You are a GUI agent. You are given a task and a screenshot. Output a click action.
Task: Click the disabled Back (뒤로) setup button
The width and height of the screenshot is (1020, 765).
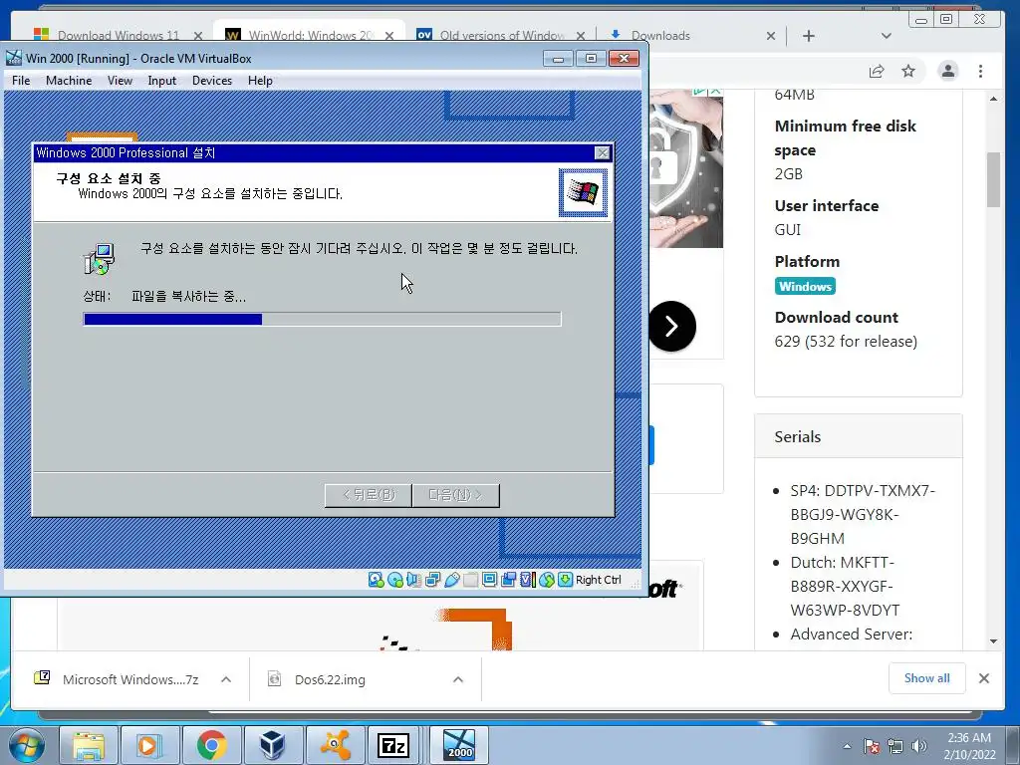[369, 495]
